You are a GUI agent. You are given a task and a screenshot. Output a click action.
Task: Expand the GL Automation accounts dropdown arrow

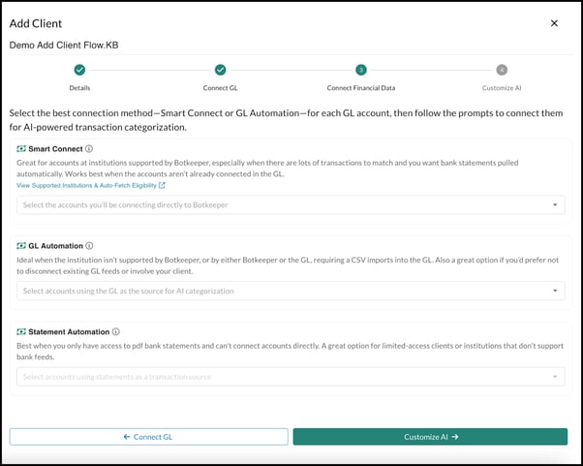coord(555,291)
